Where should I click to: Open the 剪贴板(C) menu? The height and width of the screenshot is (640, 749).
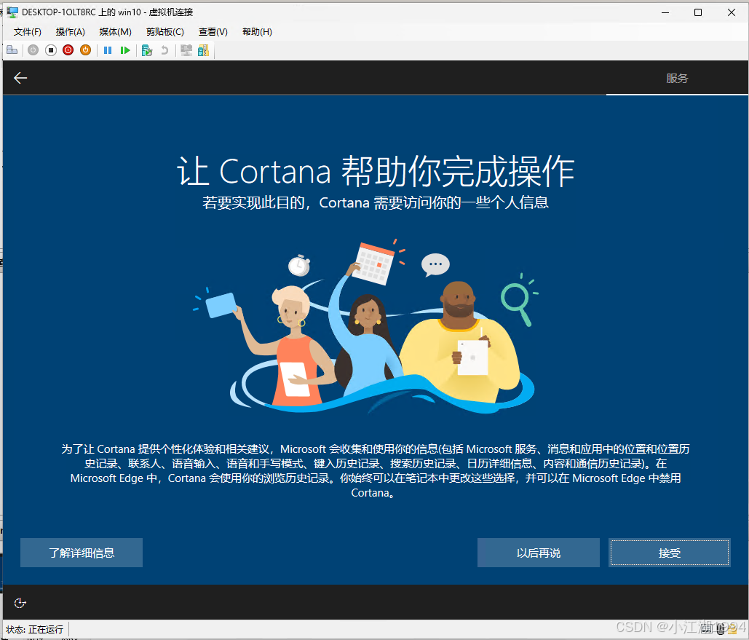pyautogui.click(x=165, y=32)
